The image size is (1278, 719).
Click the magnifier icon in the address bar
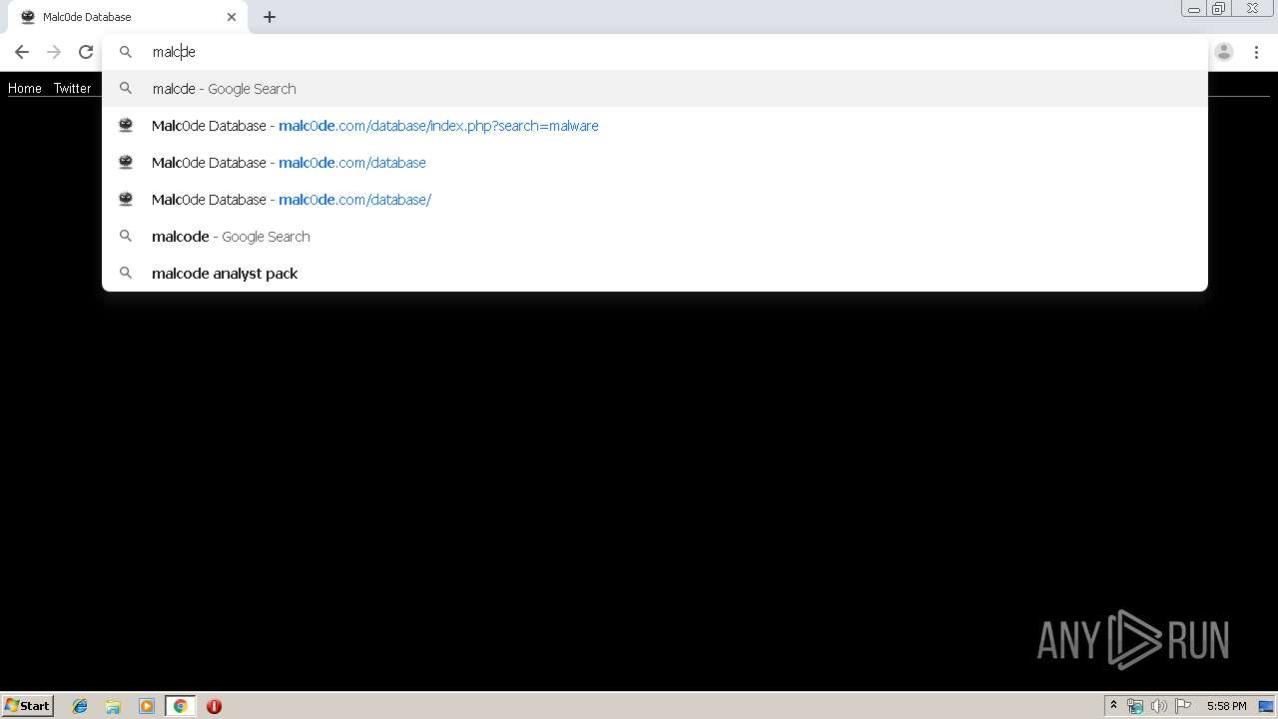pyautogui.click(x=126, y=52)
